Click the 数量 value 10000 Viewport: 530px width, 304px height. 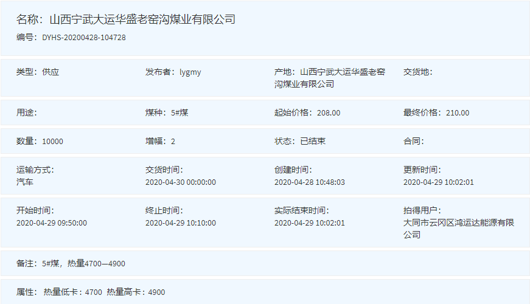pyautogui.click(x=52, y=141)
